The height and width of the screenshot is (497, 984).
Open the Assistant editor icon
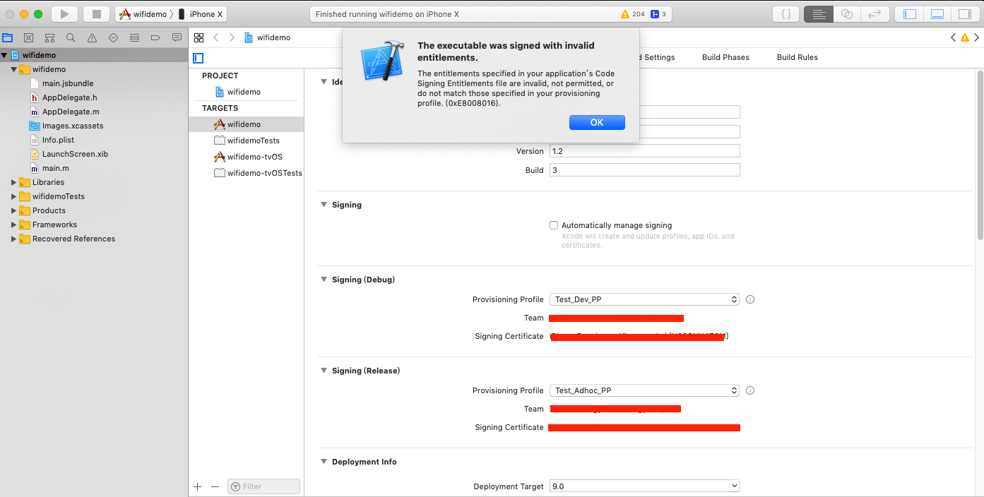click(847, 14)
